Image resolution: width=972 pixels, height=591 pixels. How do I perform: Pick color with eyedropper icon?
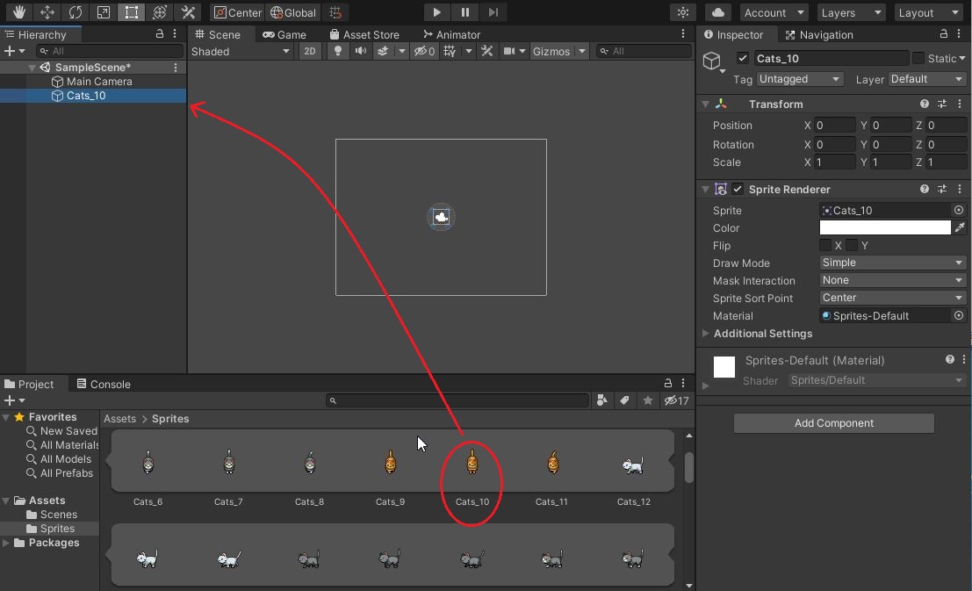point(960,227)
